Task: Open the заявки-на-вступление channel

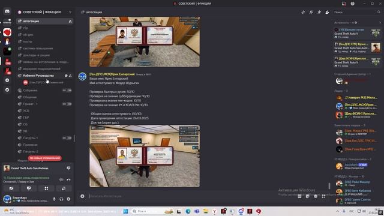Action: (x=45, y=62)
